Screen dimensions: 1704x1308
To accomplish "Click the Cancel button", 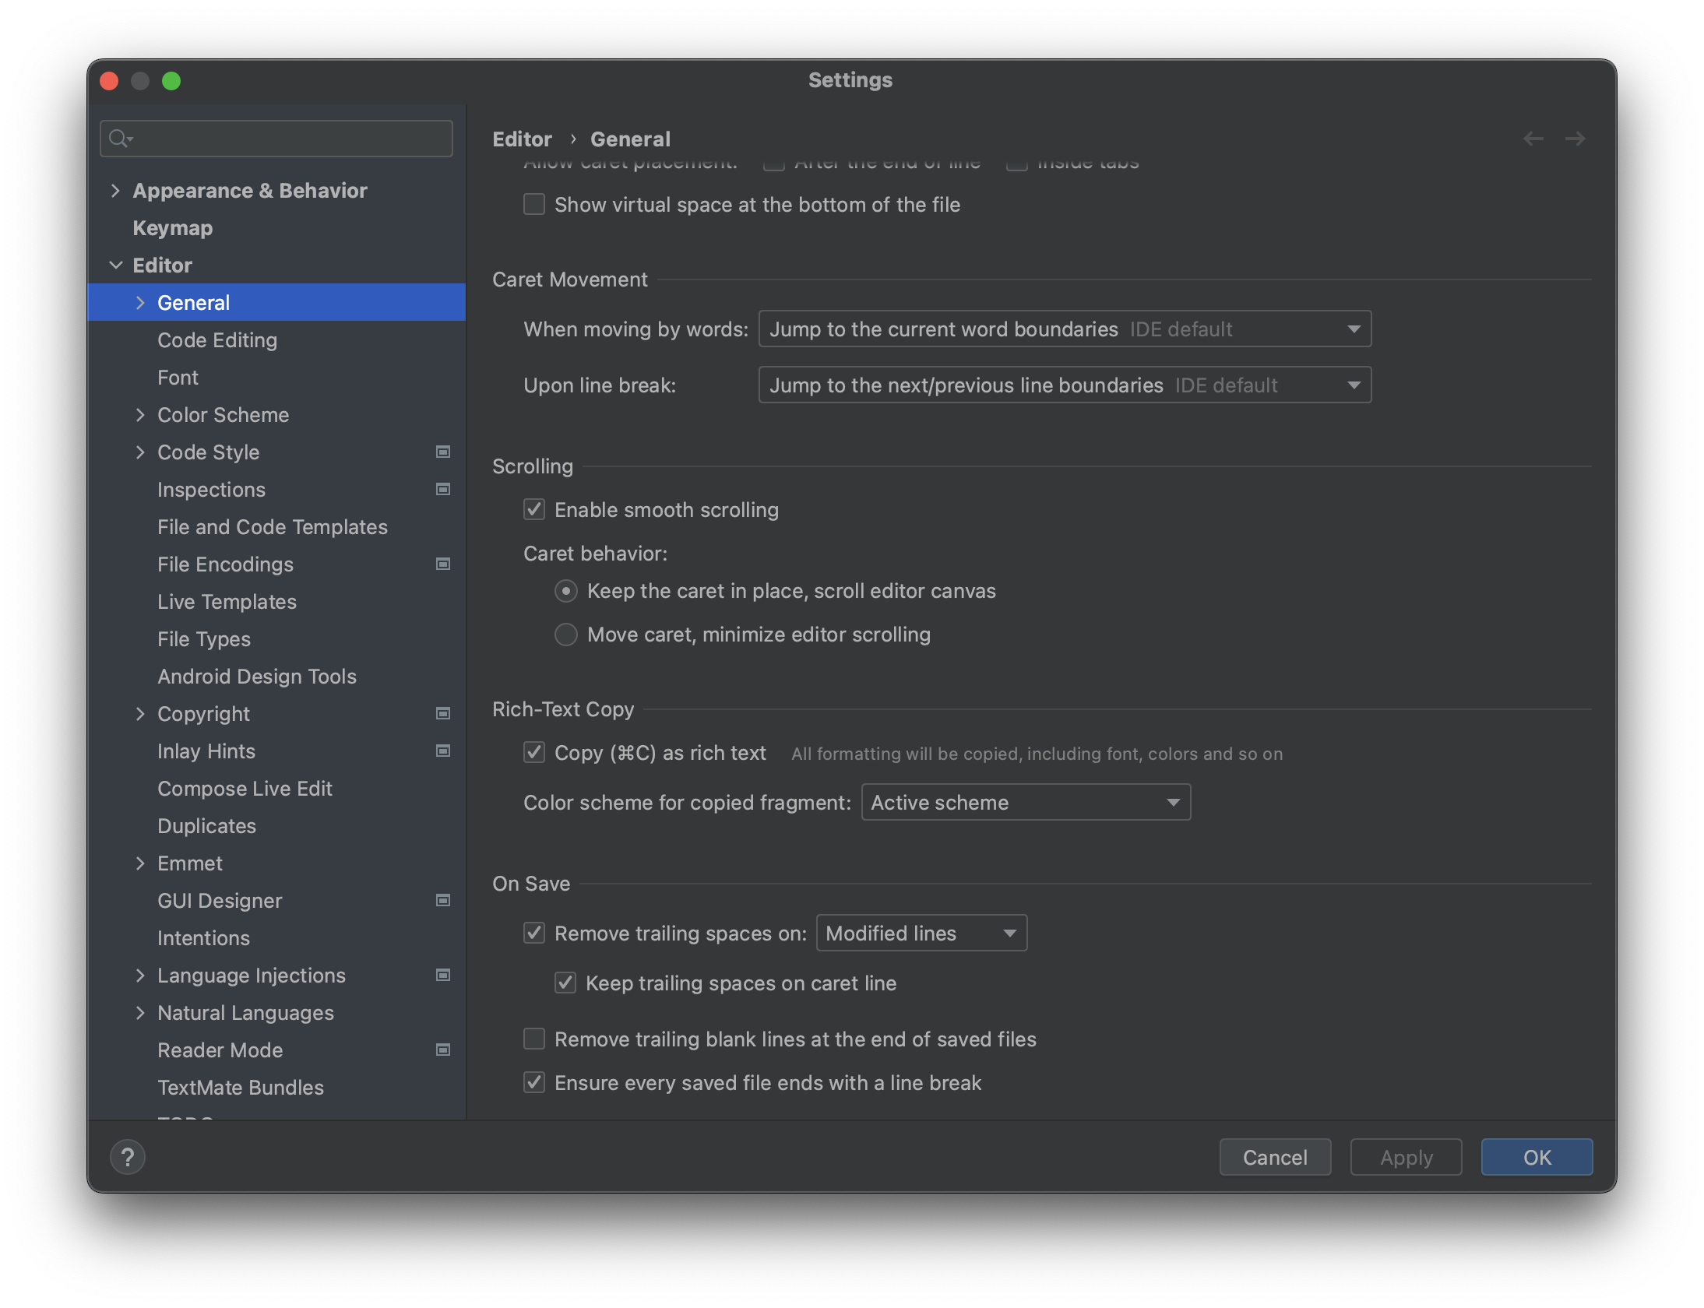I will click(x=1274, y=1158).
